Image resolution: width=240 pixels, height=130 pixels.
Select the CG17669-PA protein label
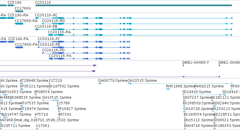[26, 45]
